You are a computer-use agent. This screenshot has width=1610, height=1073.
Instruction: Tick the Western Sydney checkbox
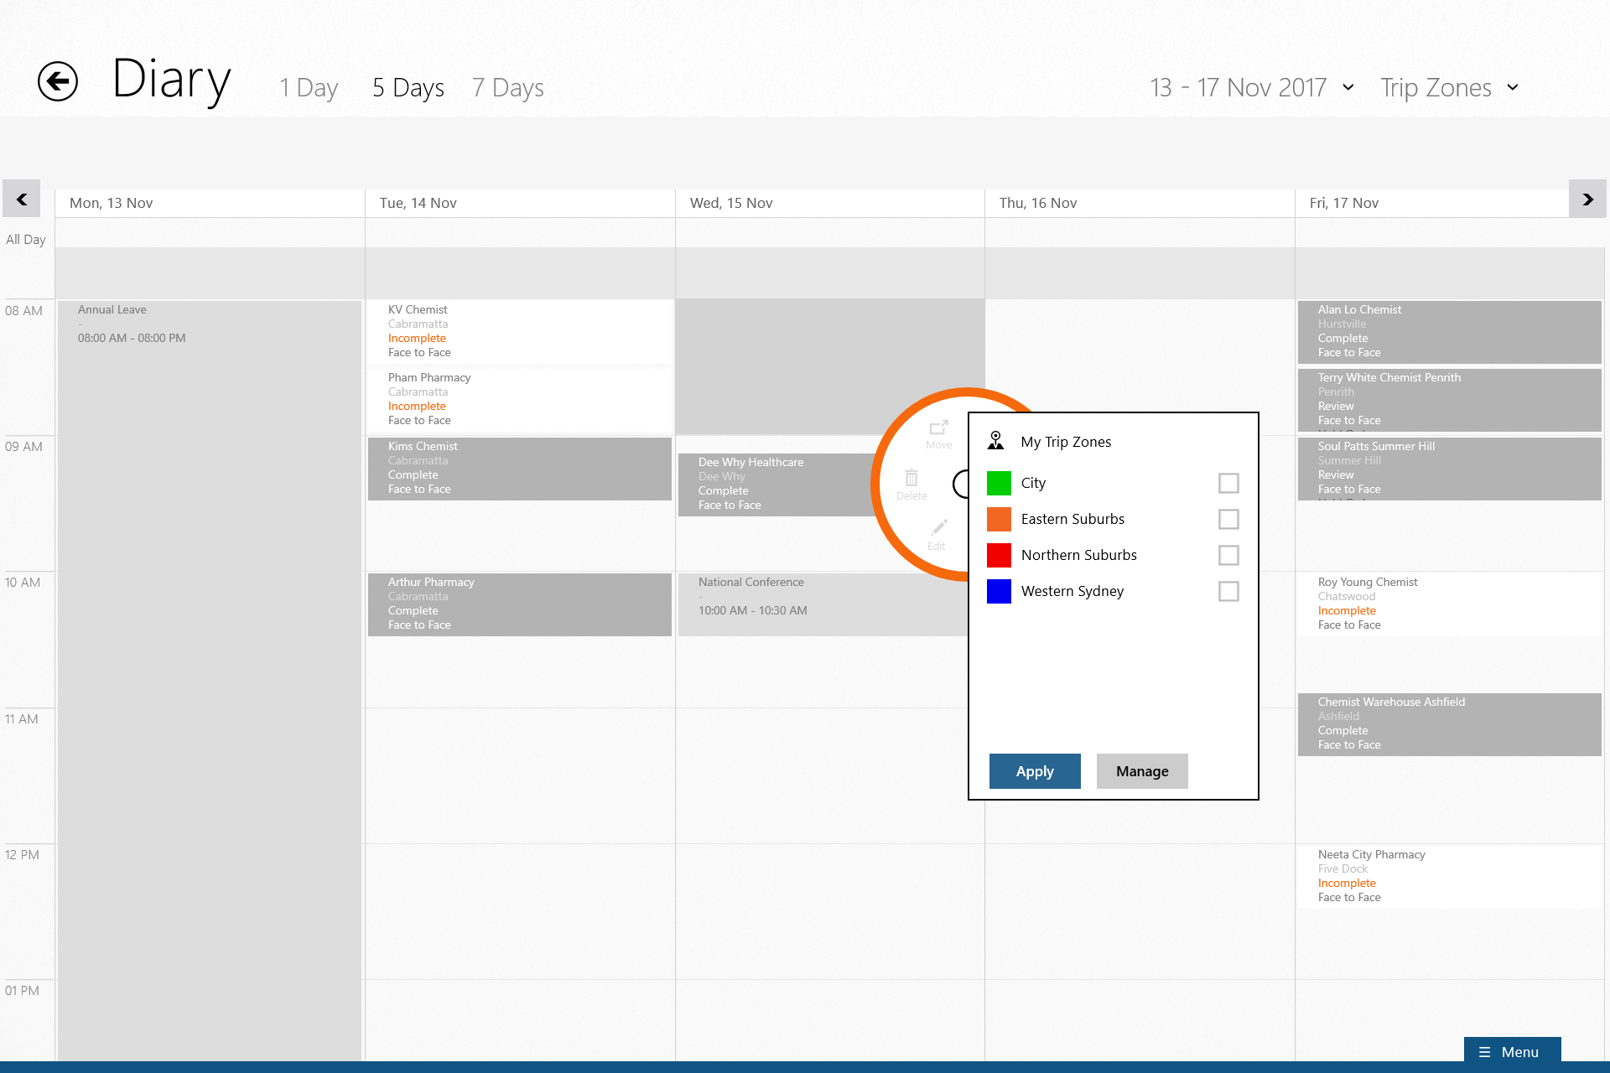click(x=1228, y=591)
